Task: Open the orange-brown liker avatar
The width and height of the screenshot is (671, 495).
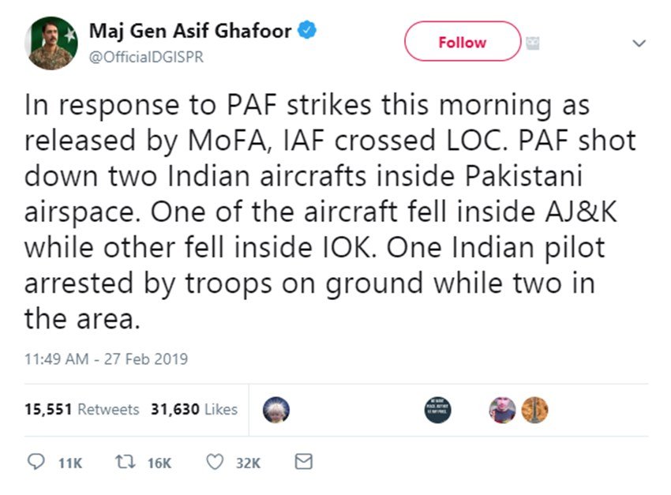Action: coord(534,409)
